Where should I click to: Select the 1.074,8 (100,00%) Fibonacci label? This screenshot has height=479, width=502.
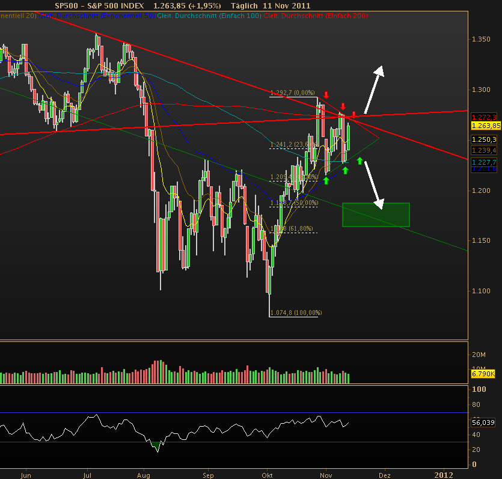click(296, 313)
